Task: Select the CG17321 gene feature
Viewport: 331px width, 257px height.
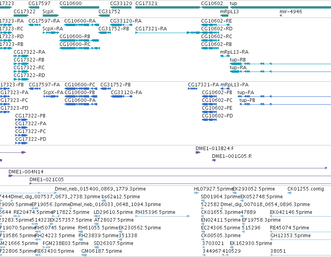Action: click(x=168, y=7)
